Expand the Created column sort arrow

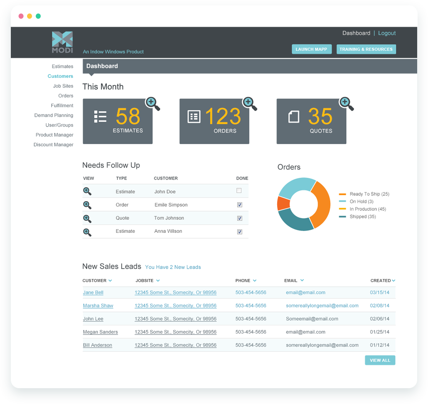click(393, 281)
